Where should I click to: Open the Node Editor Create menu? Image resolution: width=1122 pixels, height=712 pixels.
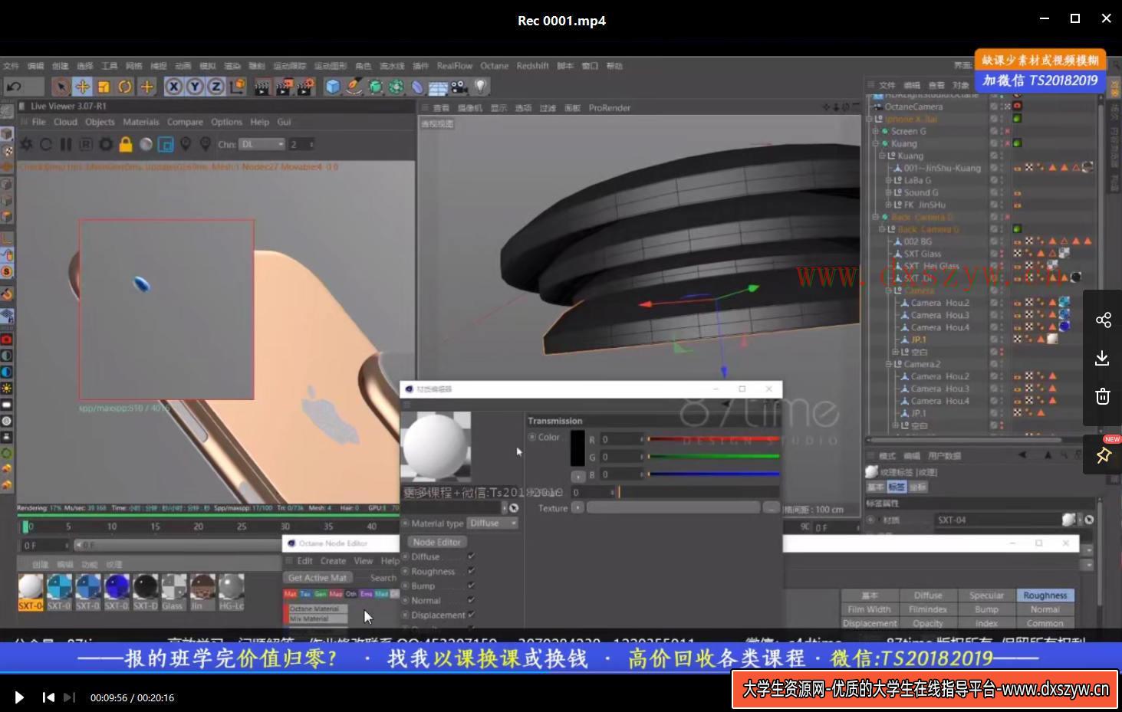pyautogui.click(x=333, y=561)
